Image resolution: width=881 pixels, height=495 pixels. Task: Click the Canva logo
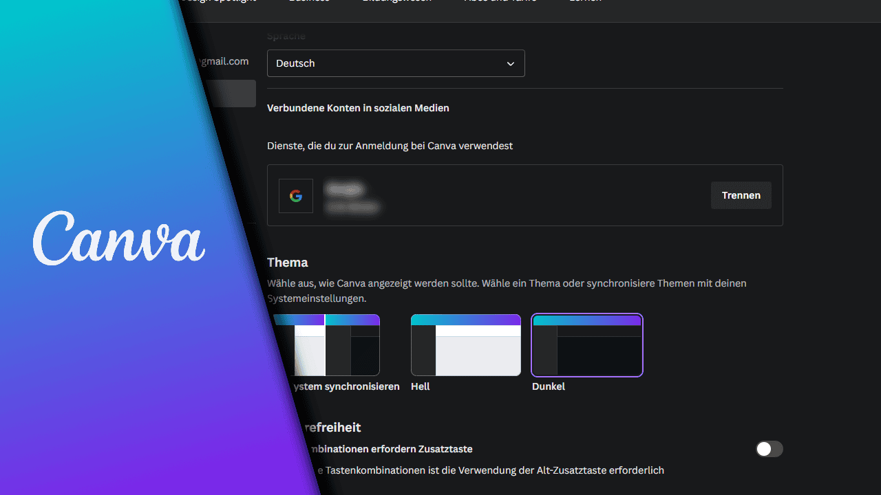pyautogui.click(x=118, y=239)
